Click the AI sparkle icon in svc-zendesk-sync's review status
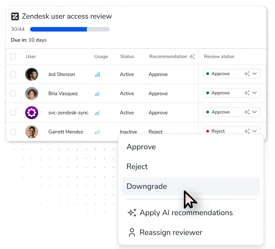 tap(247, 112)
